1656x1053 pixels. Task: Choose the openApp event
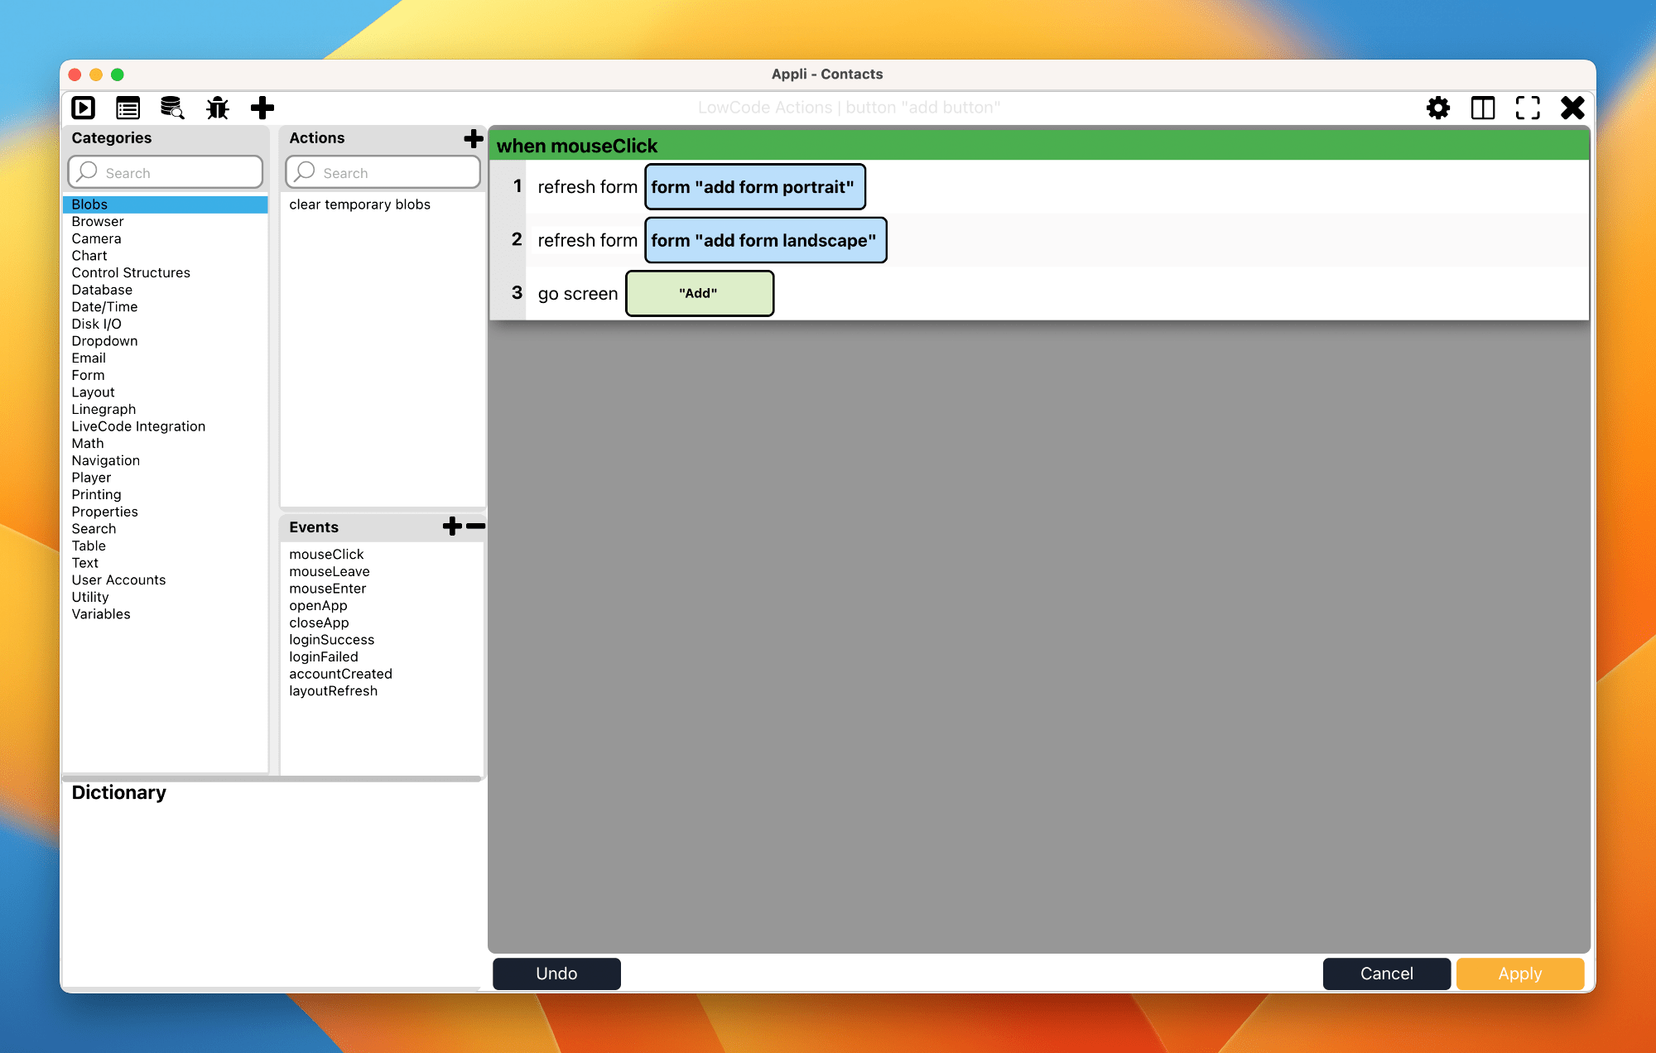pyautogui.click(x=318, y=605)
